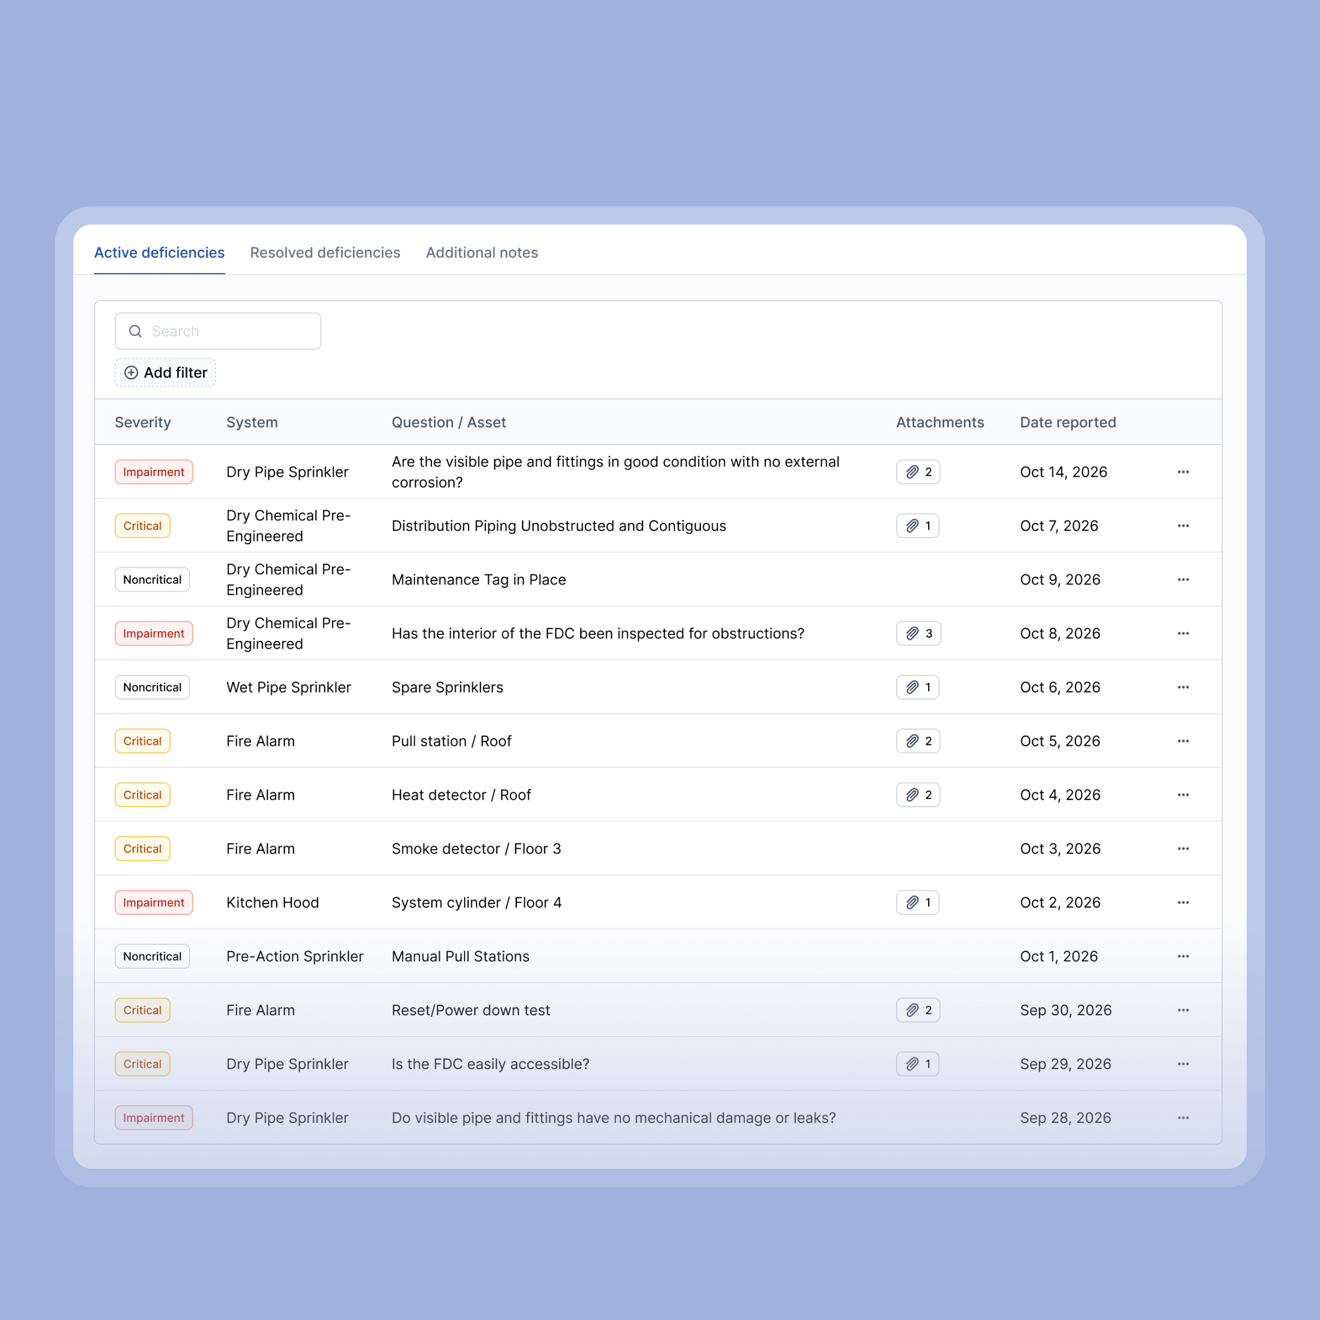Viewport: 1320px width, 1320px height.
Task: Open three-dot menu for Spare Sprinklers row
Action: 1182,687
